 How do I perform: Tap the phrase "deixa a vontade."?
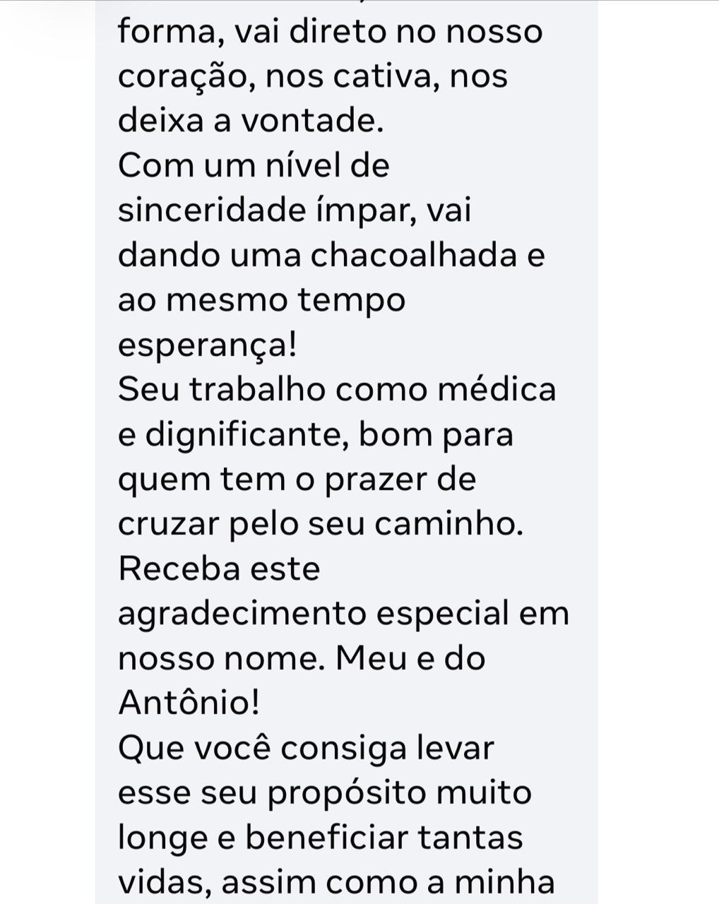(x=251, y=121)
